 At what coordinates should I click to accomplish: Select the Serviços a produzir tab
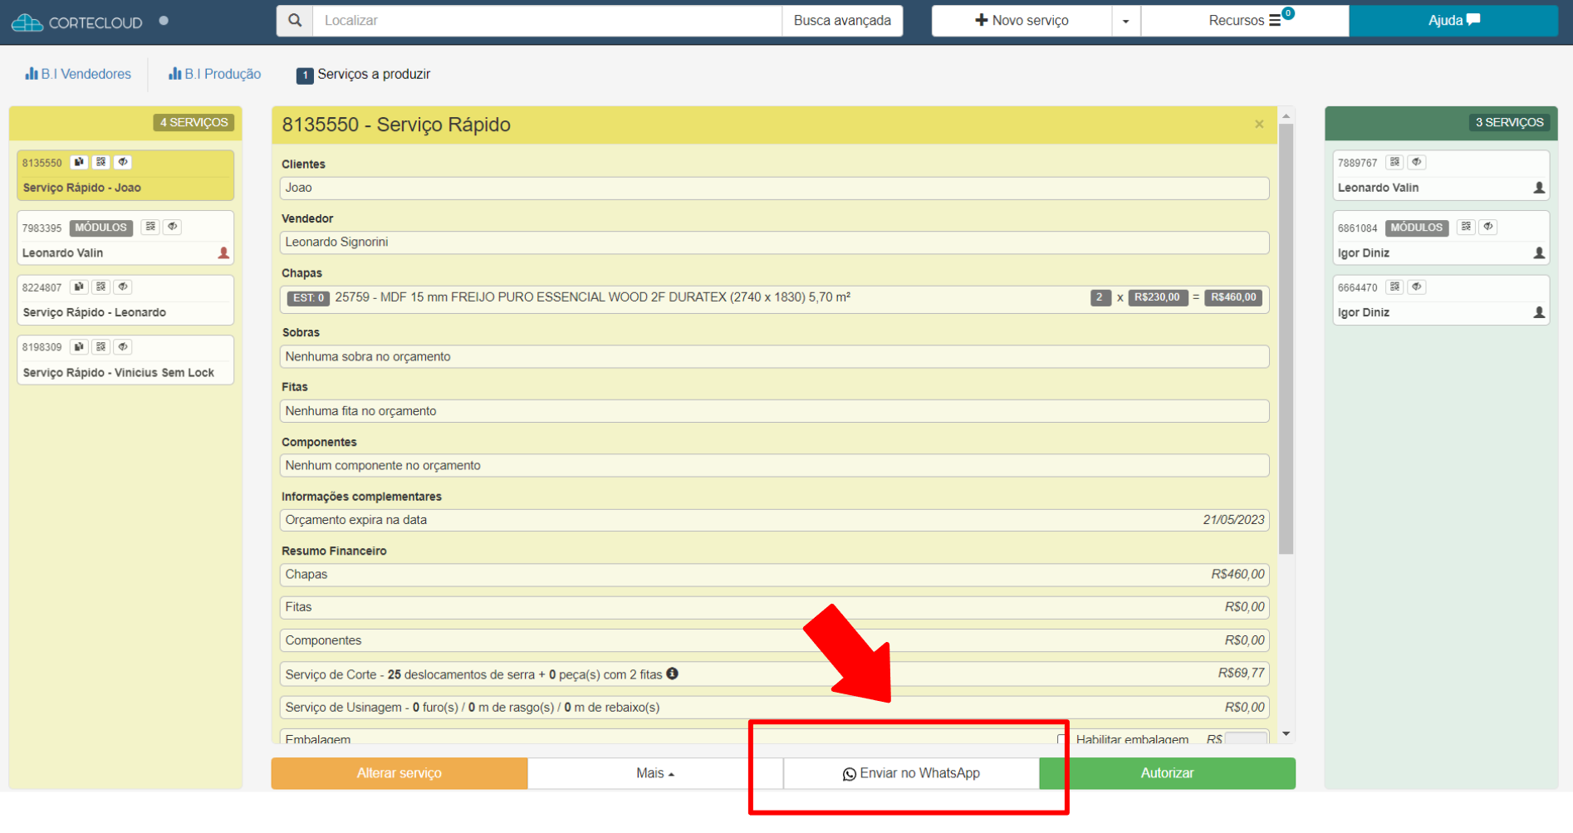tap(364, 74)
